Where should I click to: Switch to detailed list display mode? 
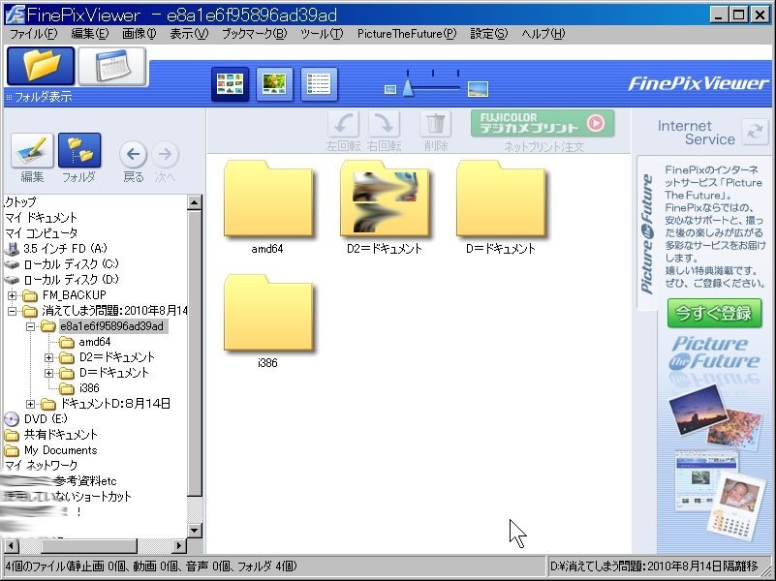pos(319,85)
